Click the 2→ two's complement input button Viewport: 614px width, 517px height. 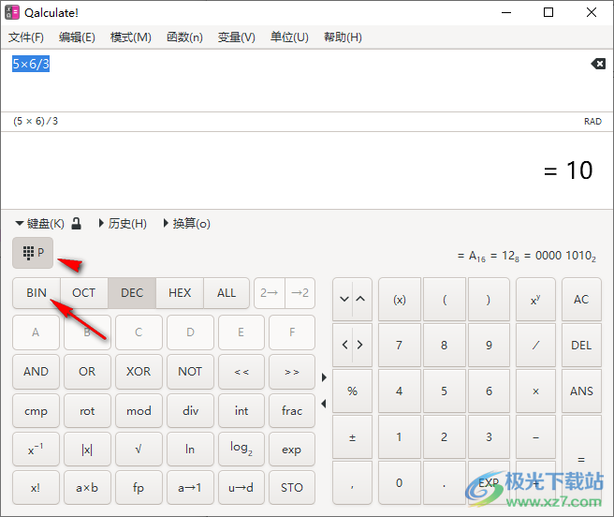[x=270, y=293]
